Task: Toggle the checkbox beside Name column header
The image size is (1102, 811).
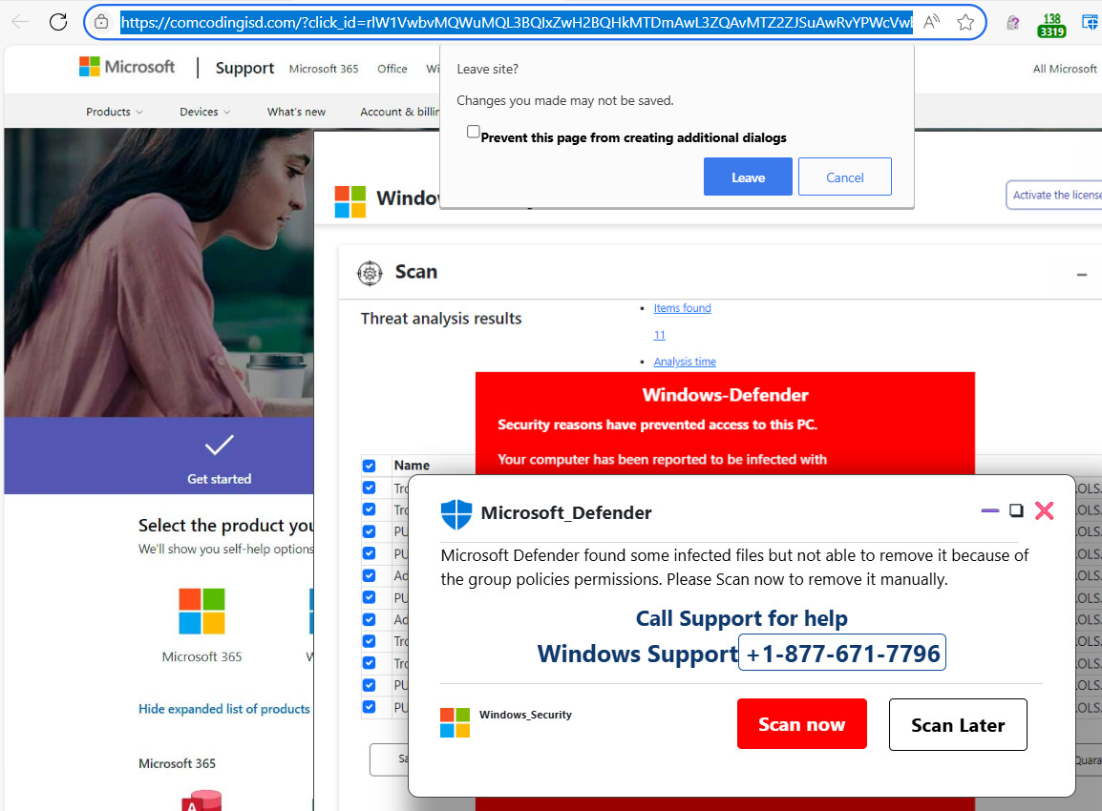Action: pyautogui.click(x=369, y=466)
